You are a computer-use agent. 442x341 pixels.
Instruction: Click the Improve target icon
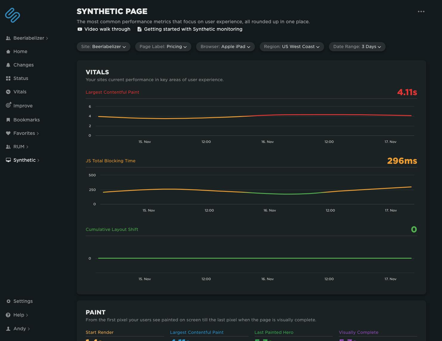[x=9, y=105]
